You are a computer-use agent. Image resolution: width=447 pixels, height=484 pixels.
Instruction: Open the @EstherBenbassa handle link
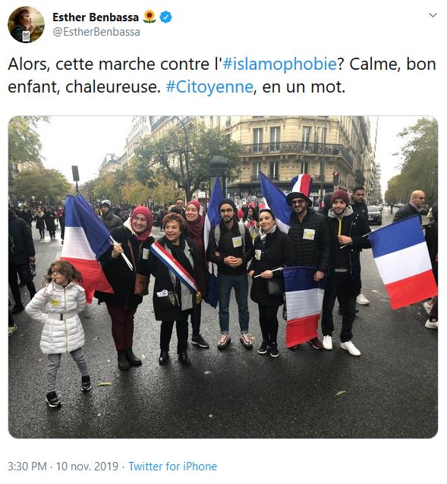pyautogui.click(x=96, y=32)
